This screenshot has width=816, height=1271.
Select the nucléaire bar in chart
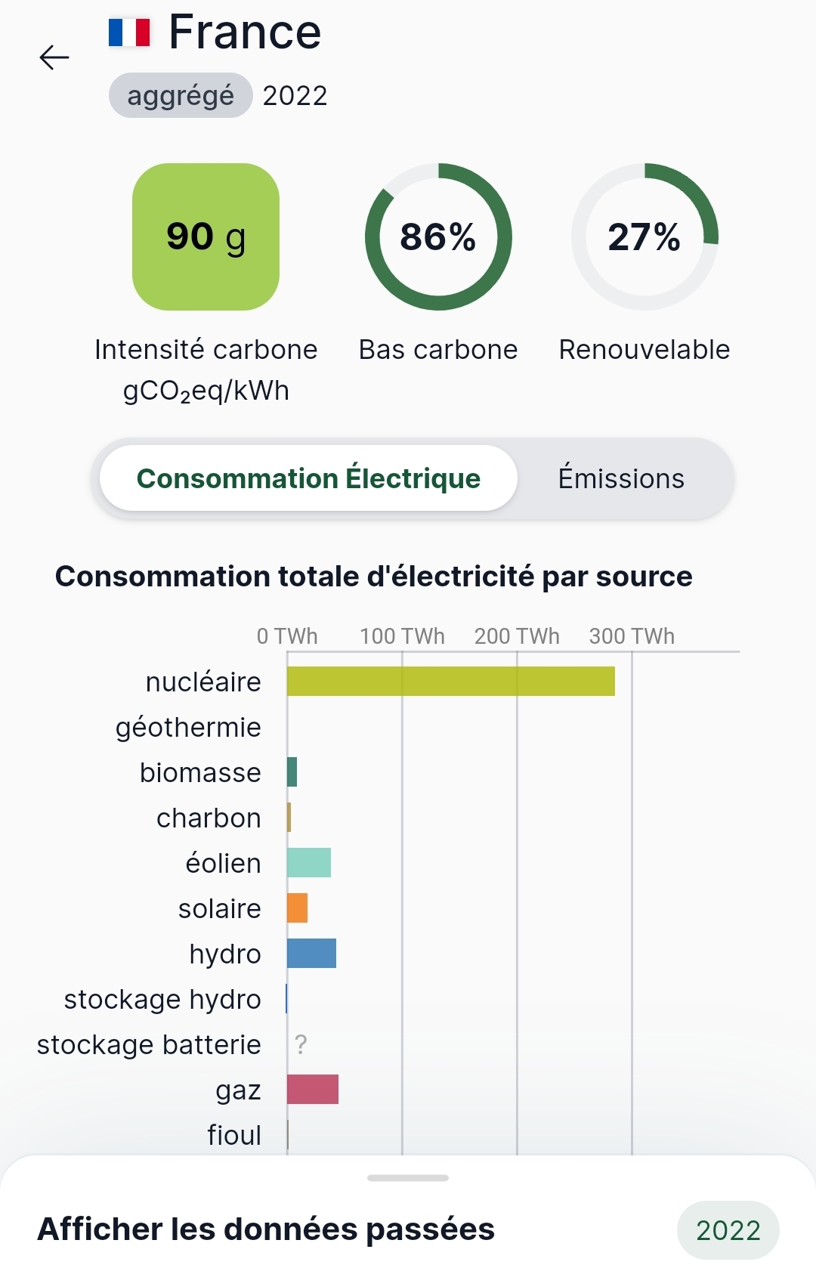(450, 681)
